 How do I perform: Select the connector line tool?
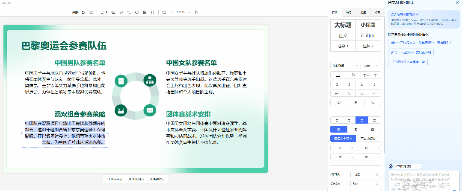click(129, 12)
